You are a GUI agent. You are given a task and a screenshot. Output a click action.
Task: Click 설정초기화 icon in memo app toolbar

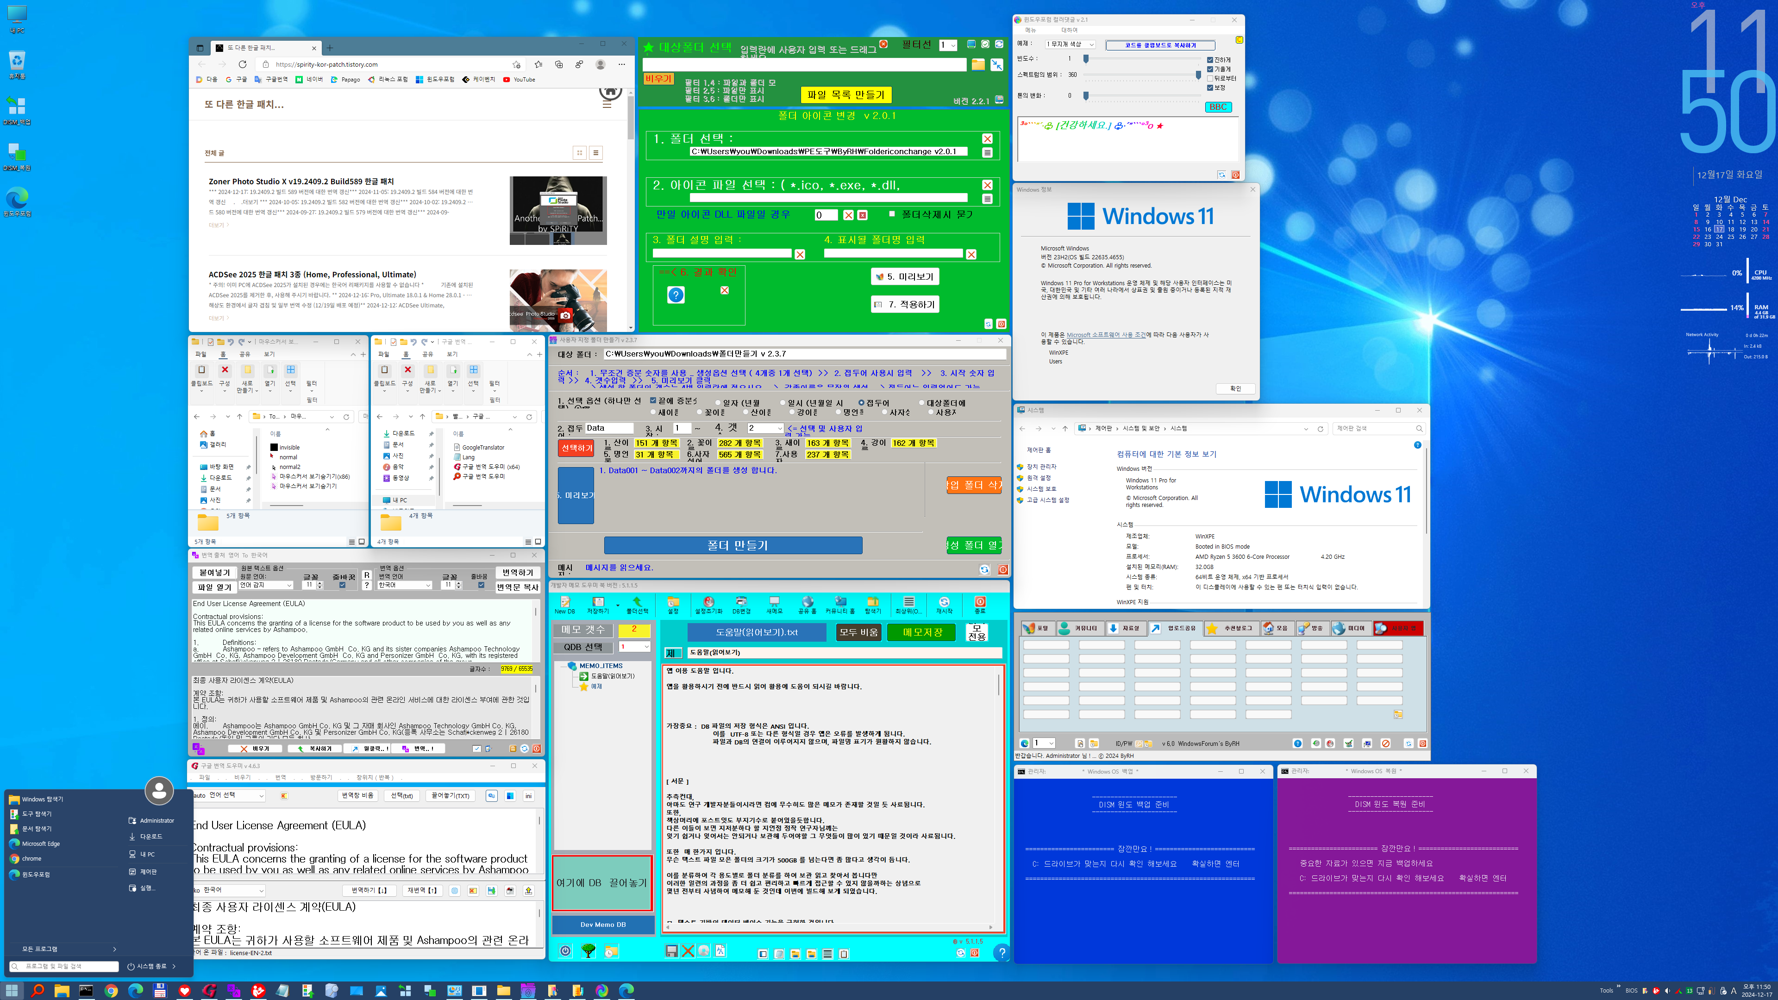coord(708,605)
